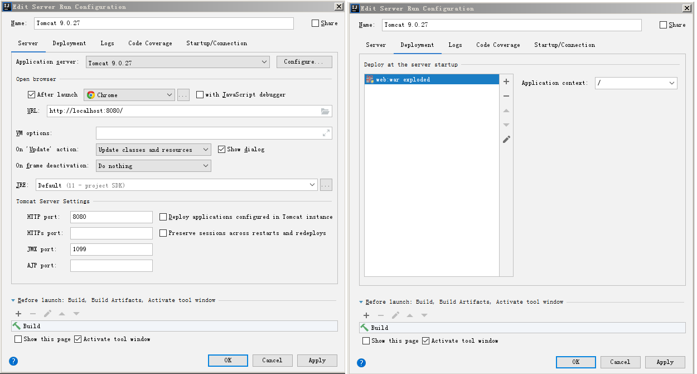Switch to the Deployment tab in the left dialog
697x374 pixels.
[x=69, y=44]
